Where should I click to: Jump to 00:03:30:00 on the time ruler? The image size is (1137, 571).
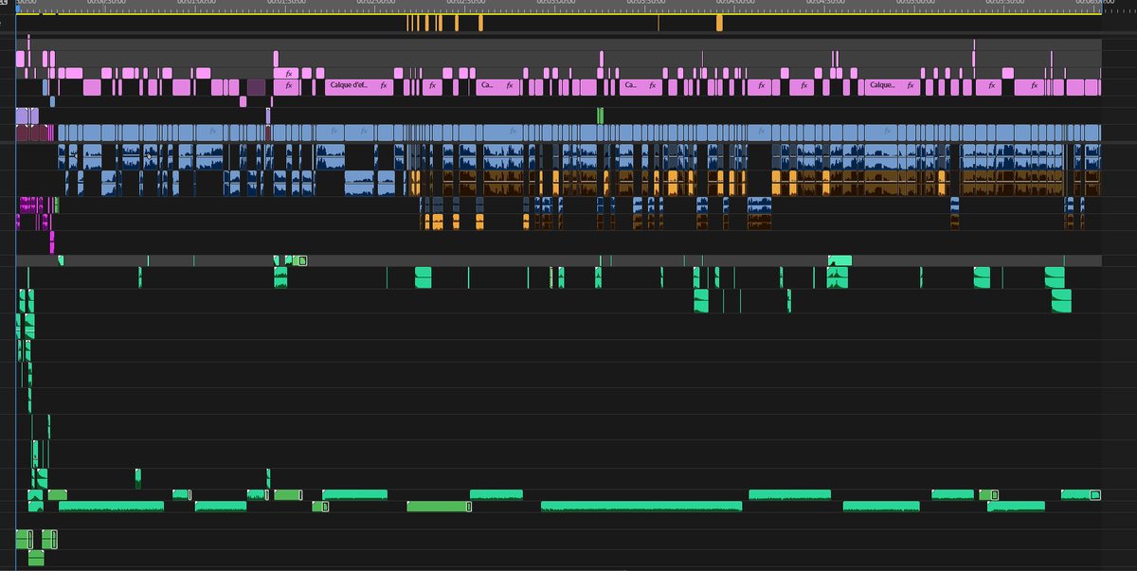pos(648,4)
